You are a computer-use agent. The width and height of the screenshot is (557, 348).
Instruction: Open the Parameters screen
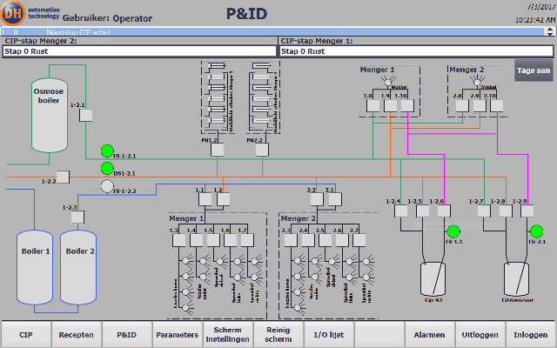(178, 333)
